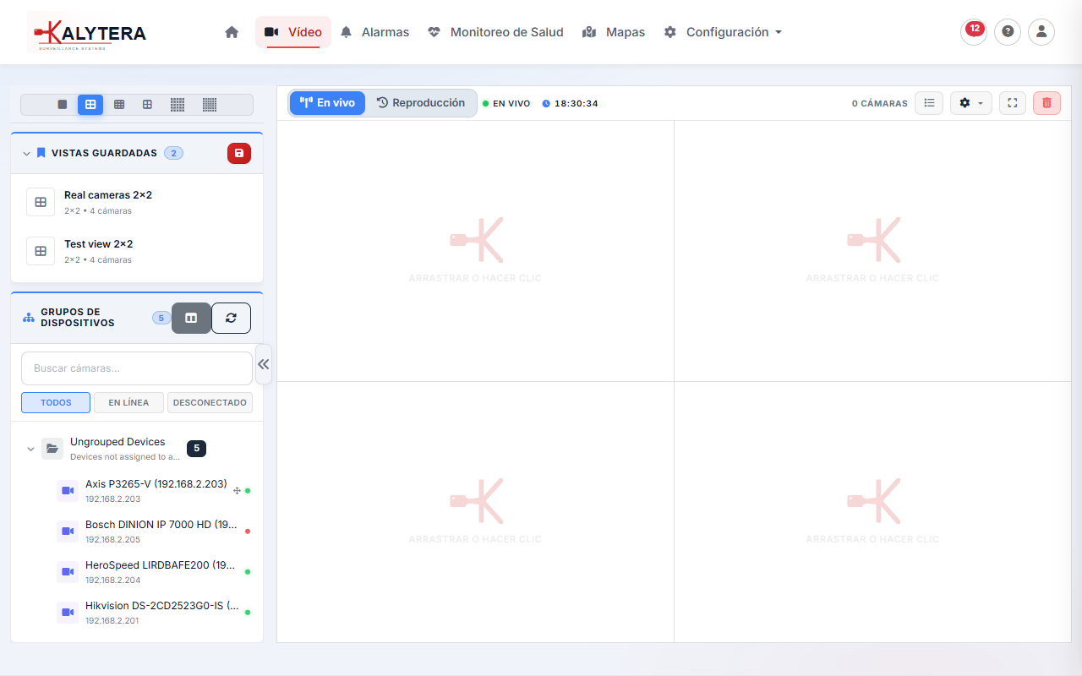Image resolution: width=1082 pixels, height=676 pixels.
Task: Click the Vistas Guardadas count badge 2
Action: pyautogui.click(x=173, y=153)
